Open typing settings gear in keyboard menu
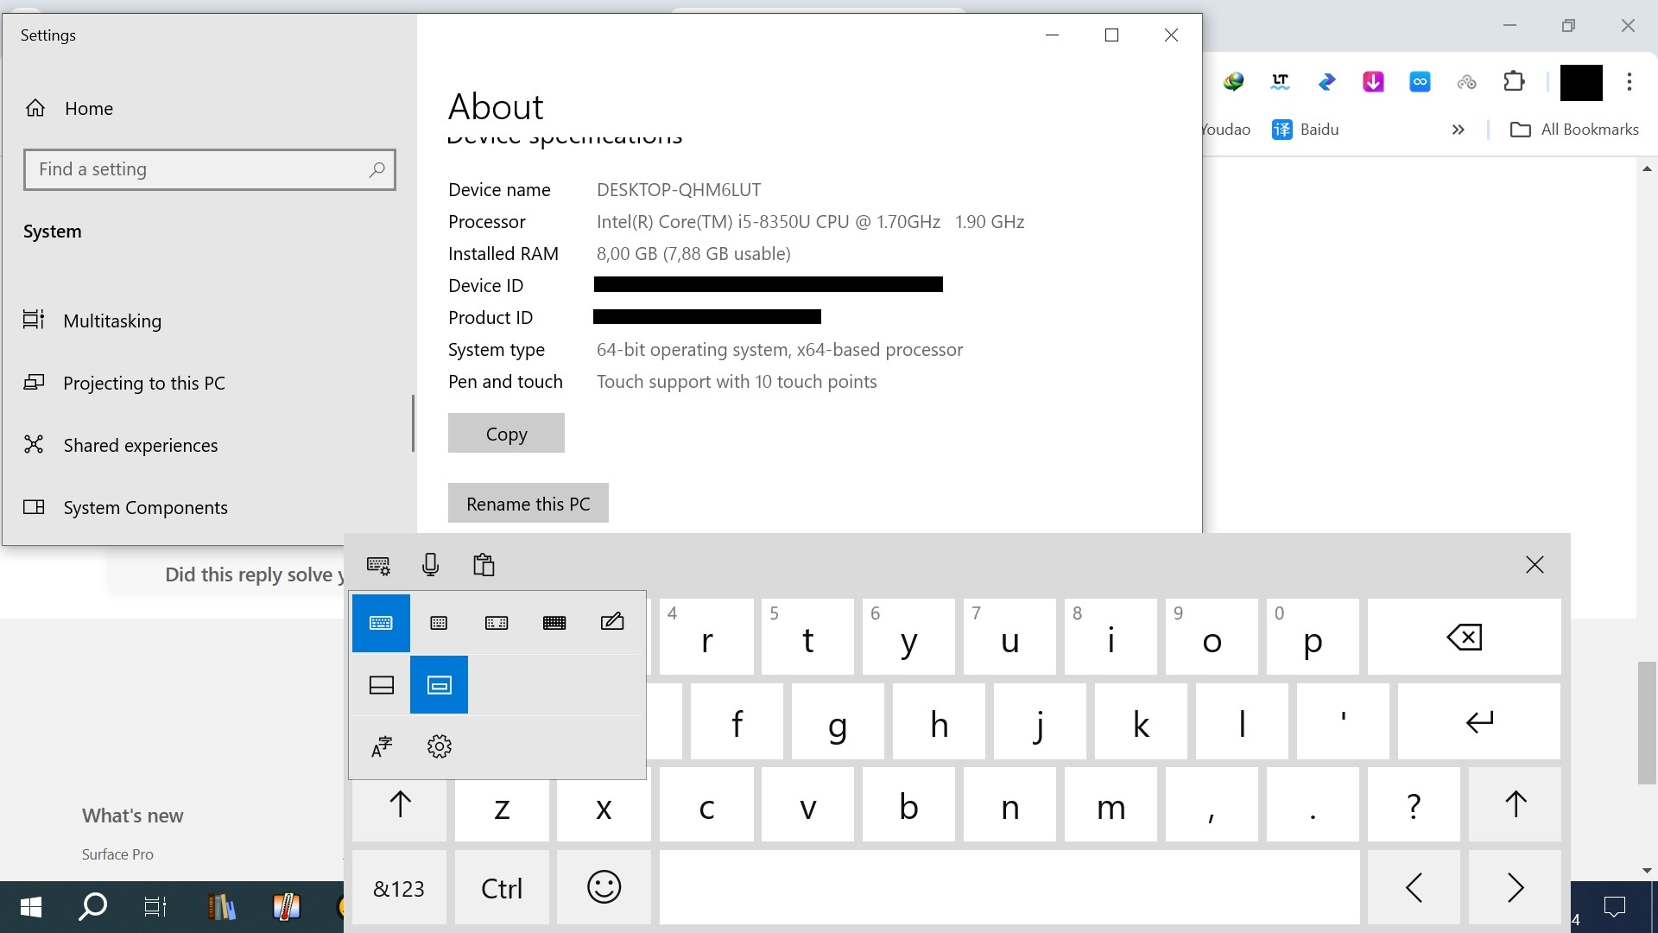 point(439,746)
